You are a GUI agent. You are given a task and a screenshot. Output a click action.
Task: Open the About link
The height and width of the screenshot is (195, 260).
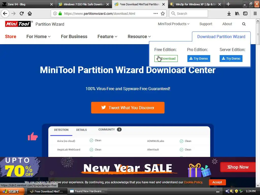[227, 24]
